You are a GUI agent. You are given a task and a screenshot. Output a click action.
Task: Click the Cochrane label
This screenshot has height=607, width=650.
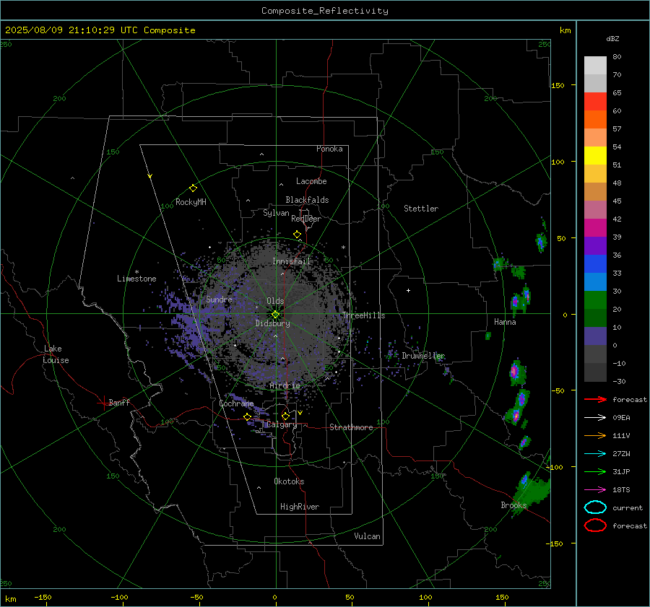coord(236,403)
